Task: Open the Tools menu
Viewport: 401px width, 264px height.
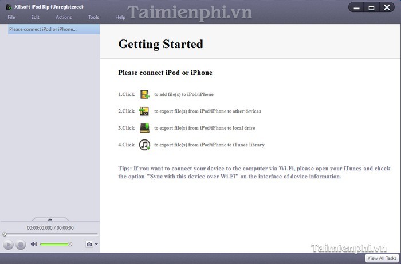Action: [x=93, y=17]
